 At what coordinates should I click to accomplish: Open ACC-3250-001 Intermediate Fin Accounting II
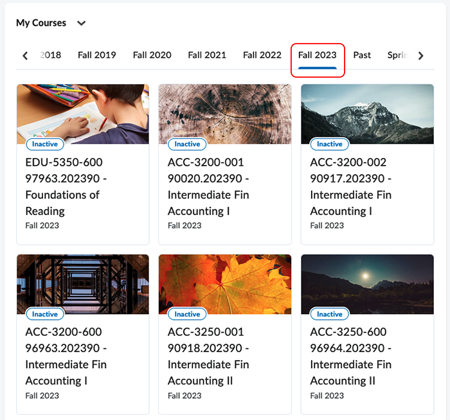(x=208, y=356)
